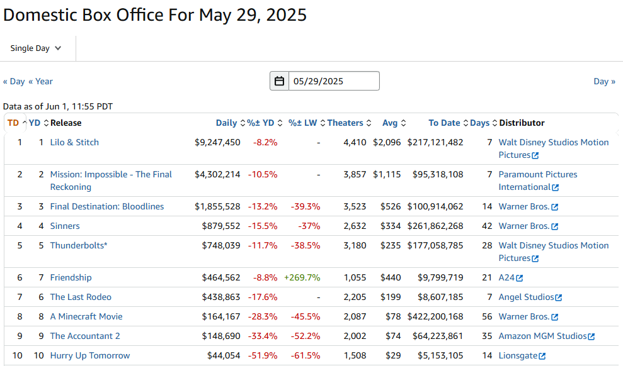The image size is (623, 366).
Task: Open Warner Bros. link in A Minecraft Movie row
Action: pos(524,316)
